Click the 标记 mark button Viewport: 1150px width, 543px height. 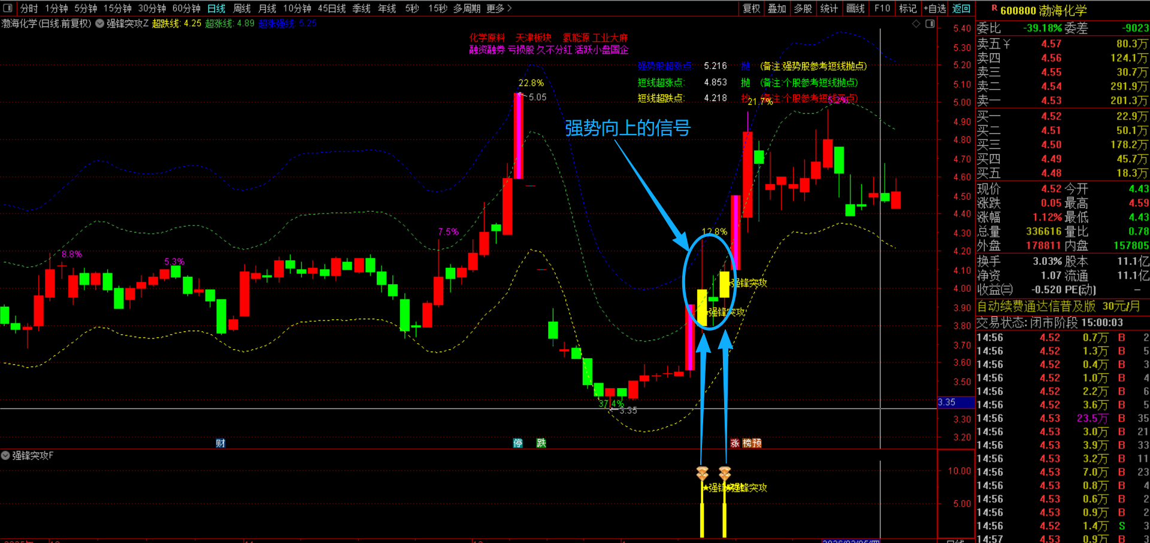(x=908, y=8)
